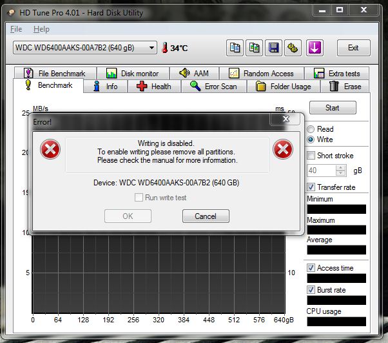
Task: Open the Error Scan tab
Action: point(214,87)
